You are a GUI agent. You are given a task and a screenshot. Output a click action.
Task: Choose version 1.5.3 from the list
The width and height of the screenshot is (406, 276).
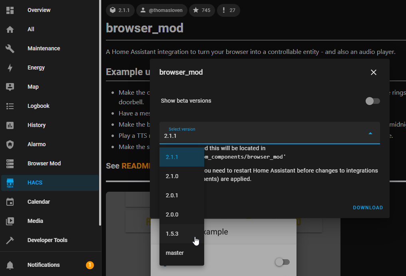(x=172, y=234)
